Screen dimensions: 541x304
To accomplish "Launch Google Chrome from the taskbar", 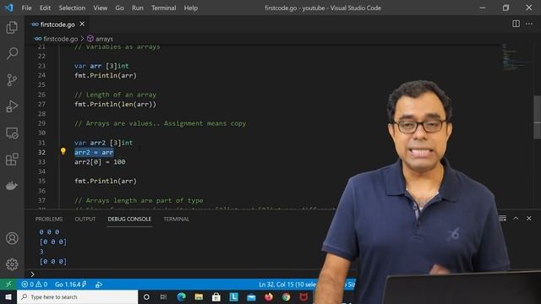I will tap(286, 297).
